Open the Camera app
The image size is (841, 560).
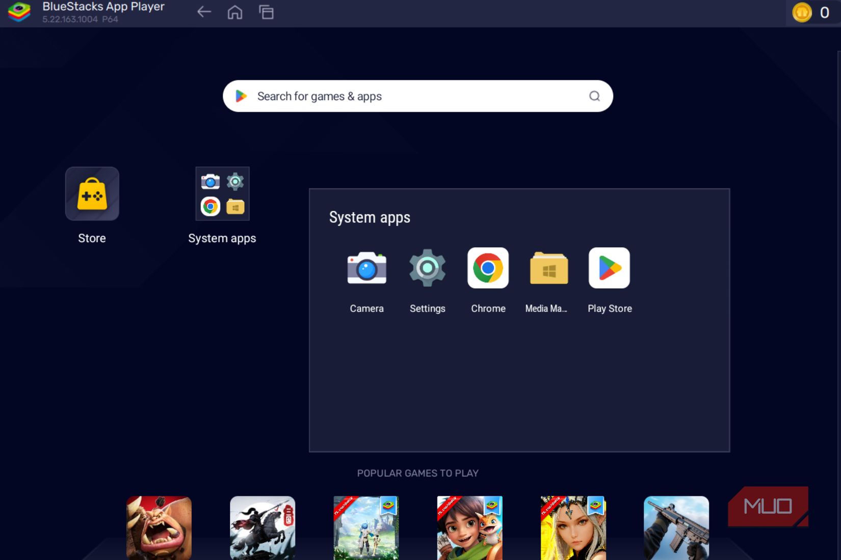click(x=366, y=268)
